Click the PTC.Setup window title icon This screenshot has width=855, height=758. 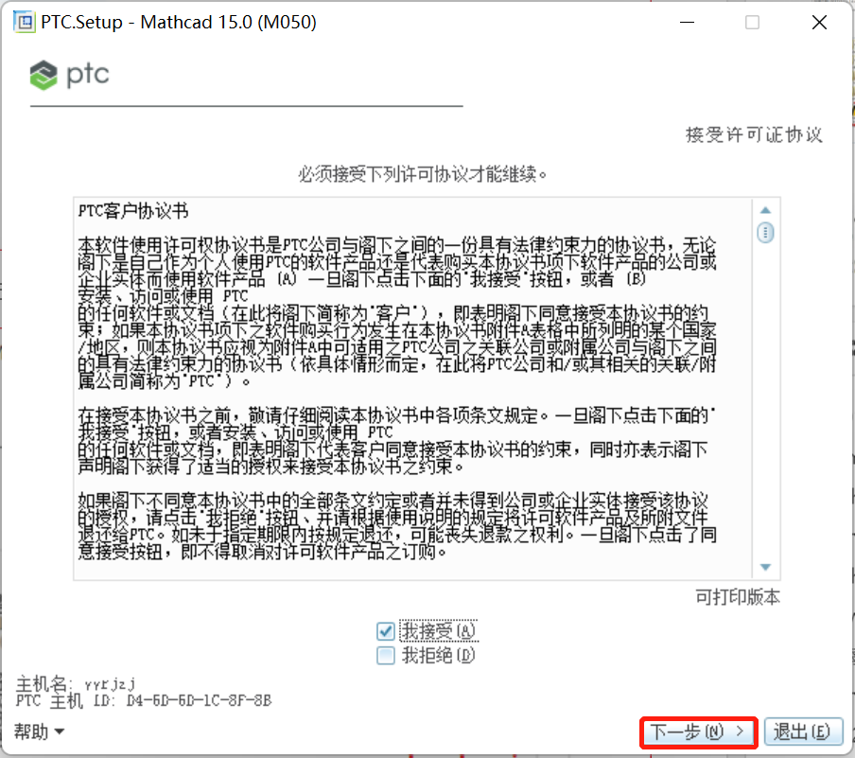(x=24, y=23)
